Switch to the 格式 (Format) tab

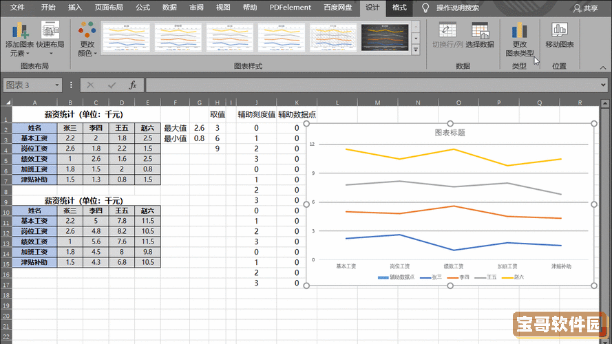click(399, 8)
